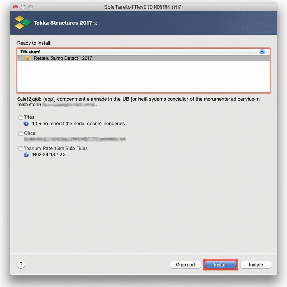
Task: Click the blue check icon beside '10.6 en rened'
Action: click(26, 124)
